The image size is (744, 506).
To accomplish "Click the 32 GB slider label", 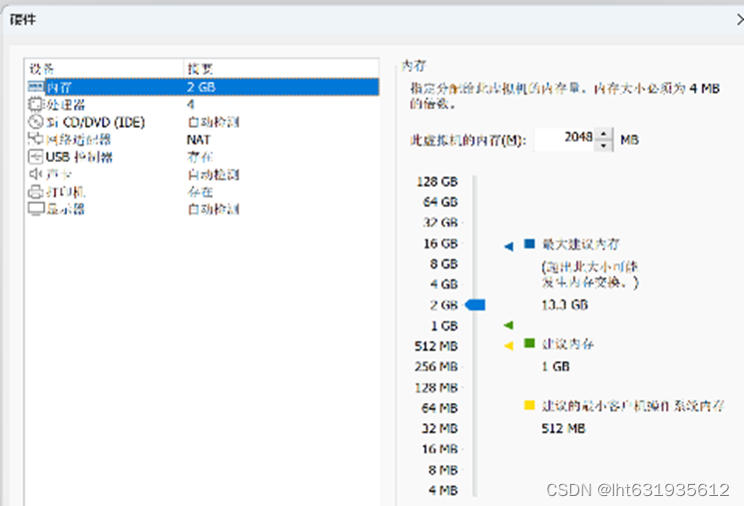I will pos(440,223).
